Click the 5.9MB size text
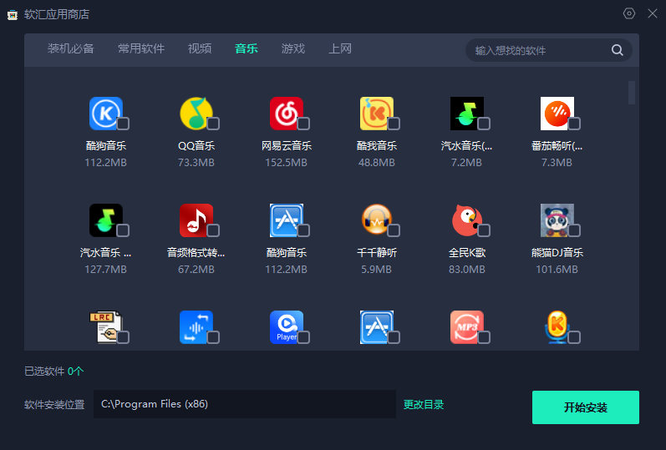This screenshot has height=450, width=666. click(376, 270)
